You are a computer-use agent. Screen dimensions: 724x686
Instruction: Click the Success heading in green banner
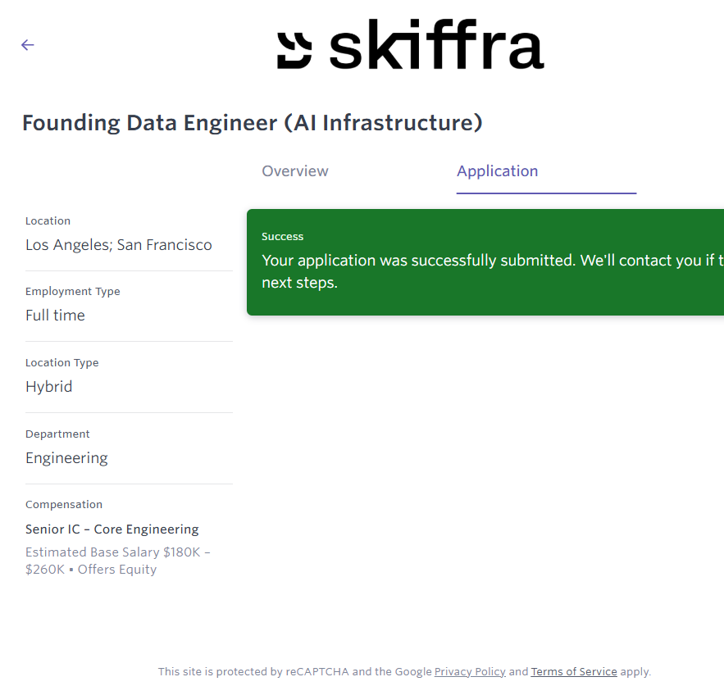[x=283, y=236]
